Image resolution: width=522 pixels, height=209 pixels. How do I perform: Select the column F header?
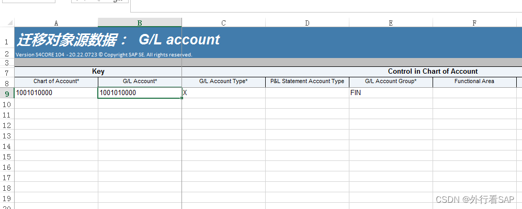474,23
